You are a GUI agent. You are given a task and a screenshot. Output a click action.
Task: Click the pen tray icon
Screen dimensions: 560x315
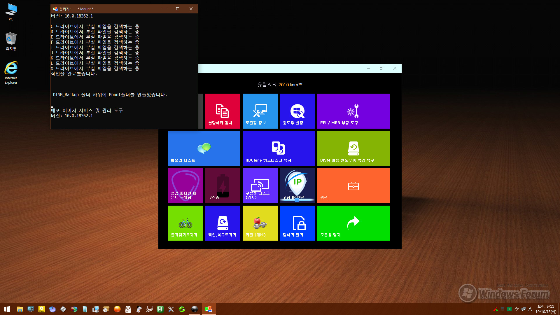517,309
